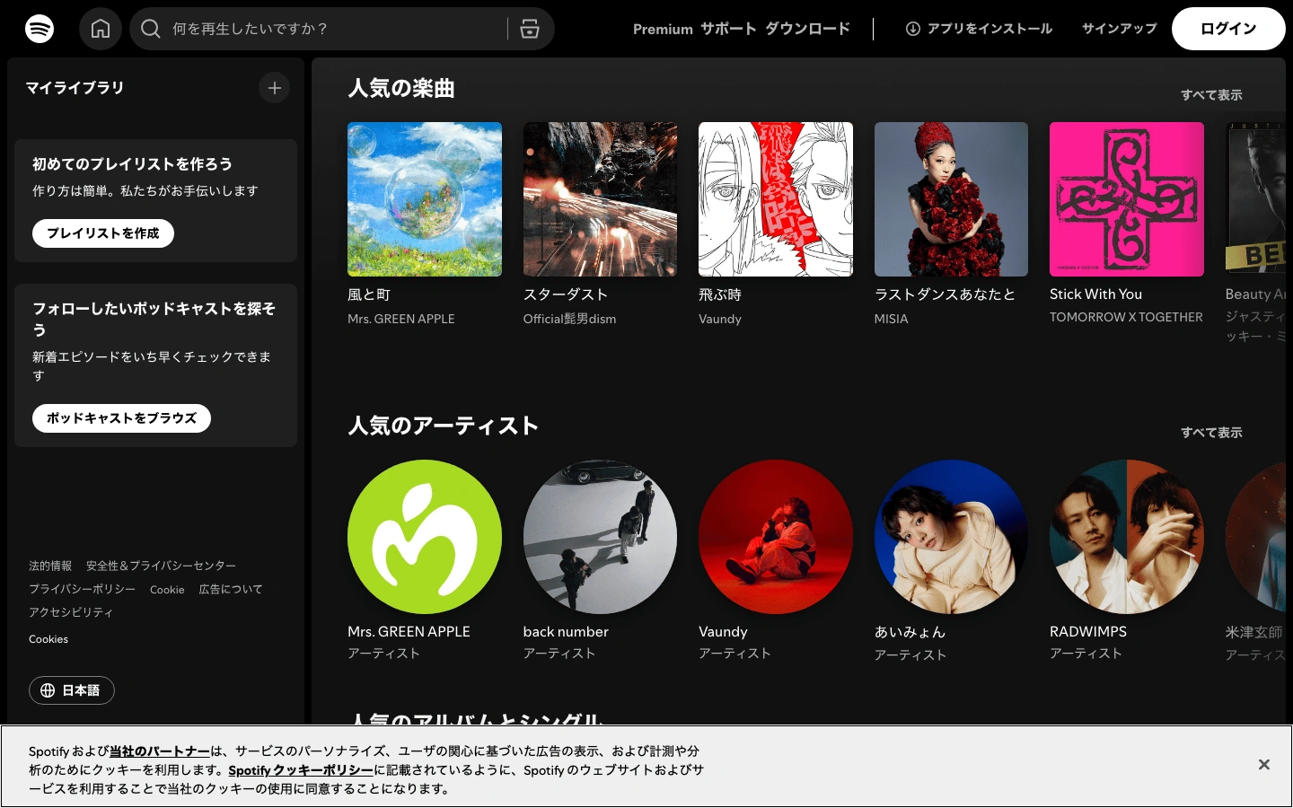The height and width of the screenshot is (808, 1293).
Task: Open the Browse icon in search bar
Action: coord(530,29)
